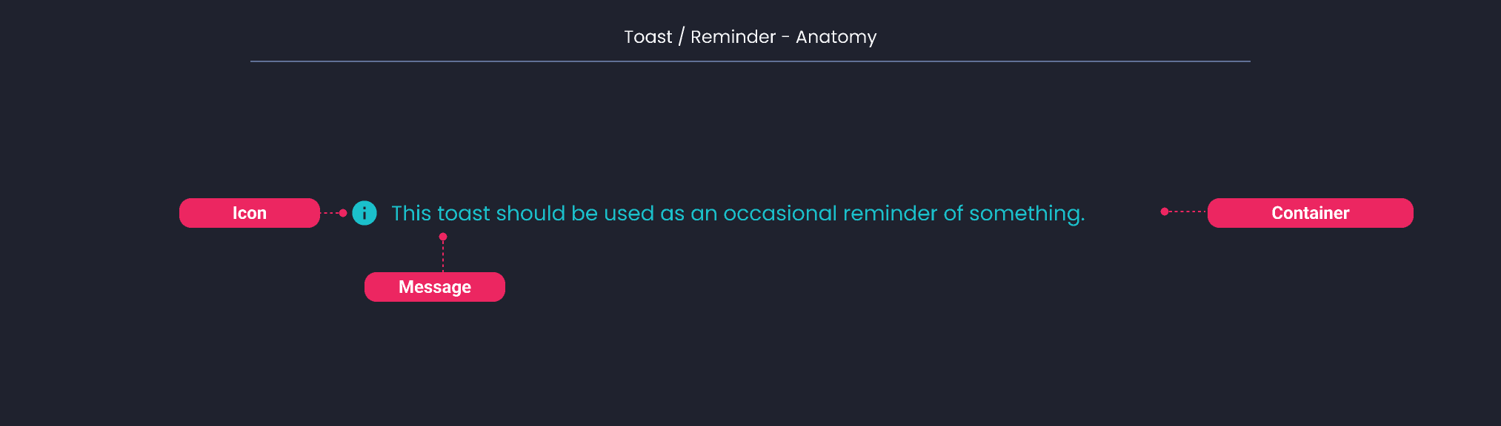Click the pink dot beside the info icon
This screenshot has height=426, width=1501.
(343, 213)
